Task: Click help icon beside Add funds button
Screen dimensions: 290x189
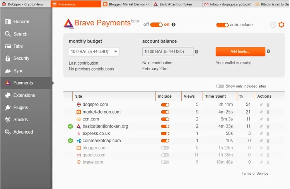Action: (269, 52)
